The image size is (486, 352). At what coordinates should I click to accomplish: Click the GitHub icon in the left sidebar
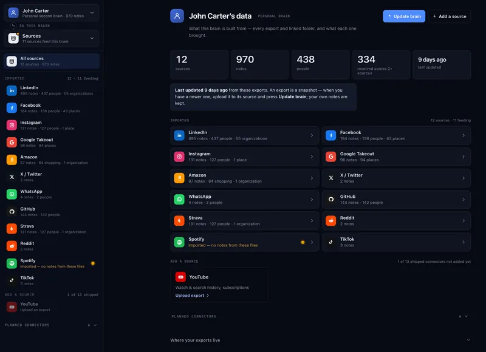point(12,211)
